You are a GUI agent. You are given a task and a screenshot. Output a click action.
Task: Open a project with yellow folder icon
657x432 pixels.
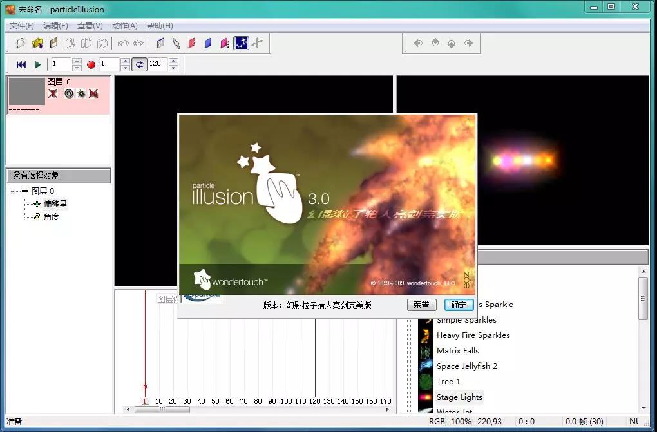click(x=37, y=43)
